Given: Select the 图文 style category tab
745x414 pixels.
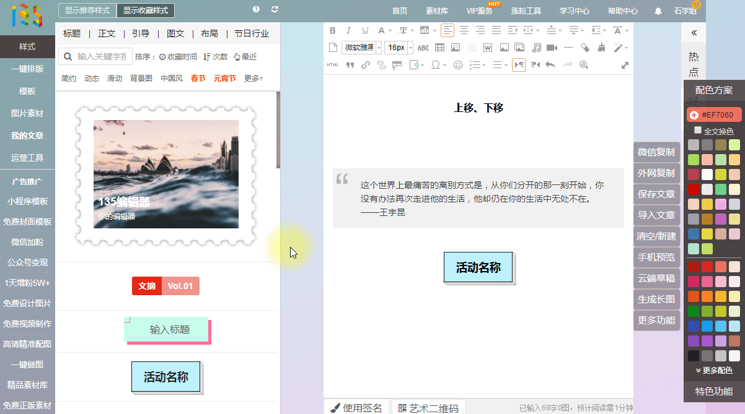Looking at the screenshot, I should click(175, 33).
